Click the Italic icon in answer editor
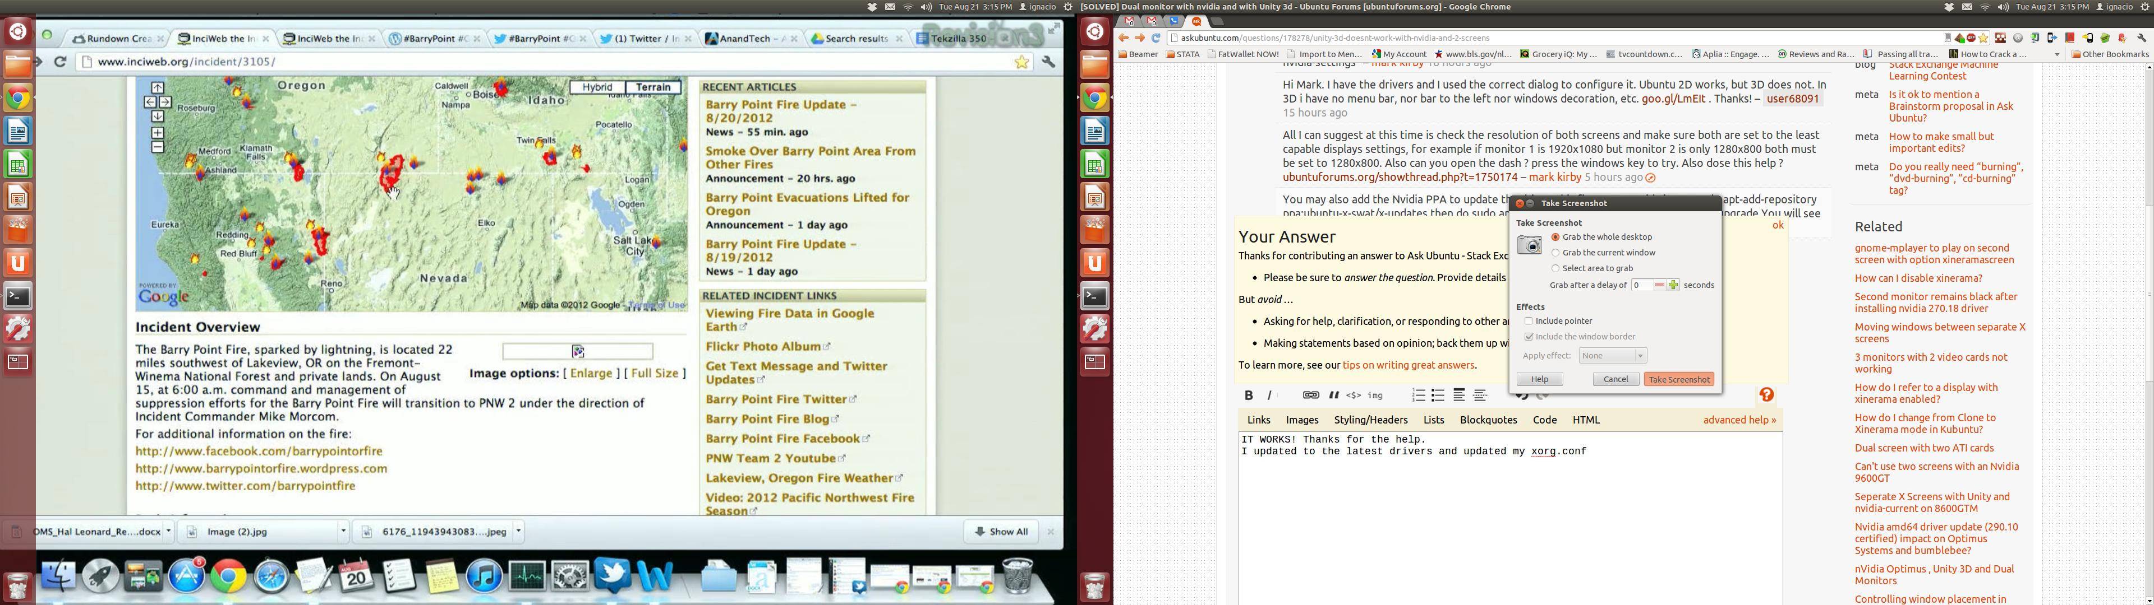The image size is (2154, 605). [1270, 395]
